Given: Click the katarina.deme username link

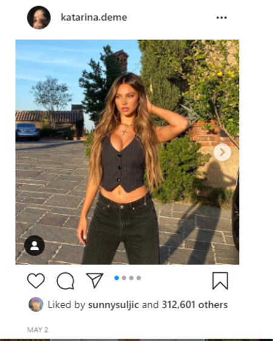Looking at the screenshot, I should pyautogui.click(x=94, y=18).
